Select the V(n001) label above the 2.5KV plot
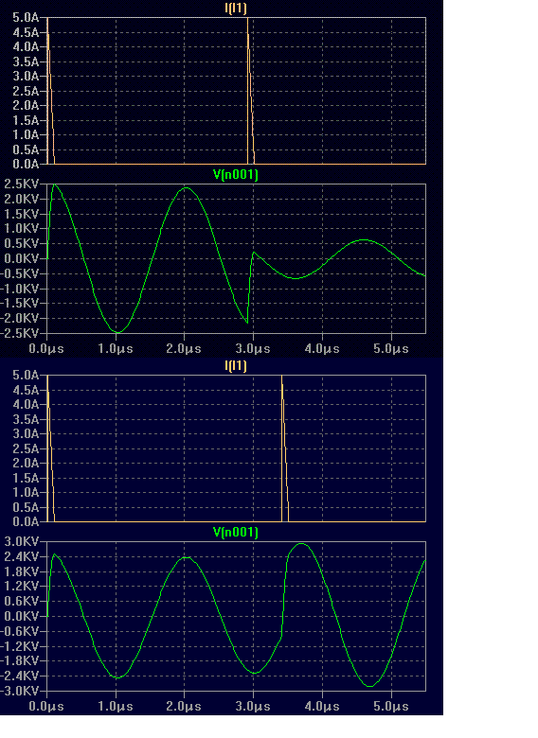 click(236, 175)
